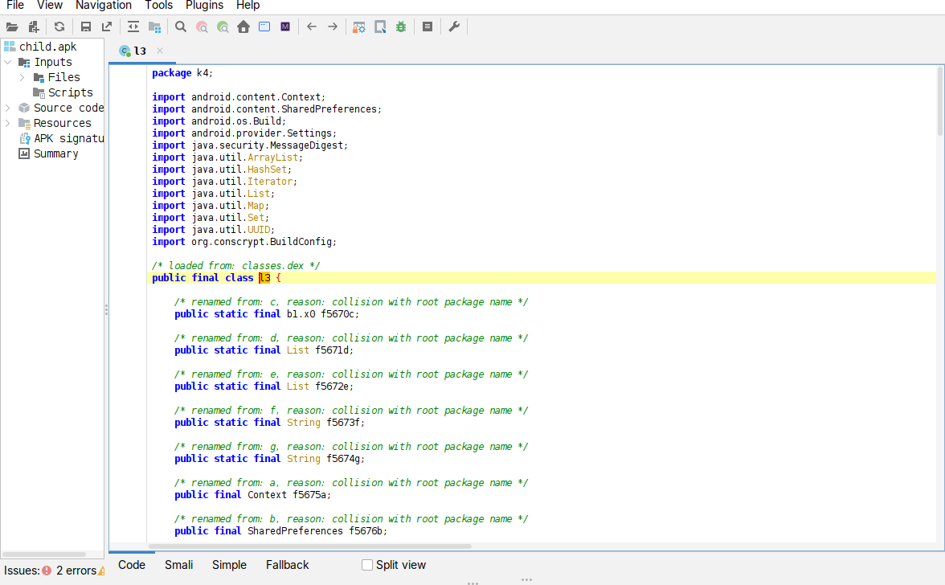Screen dimensions: 945x585
Task: Click the green comment search icon
Action: click(223, 27)
